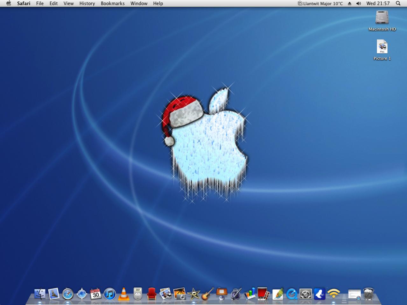The image size is (407, 305).
Task: Open the File menu
Action: (40, 3)
